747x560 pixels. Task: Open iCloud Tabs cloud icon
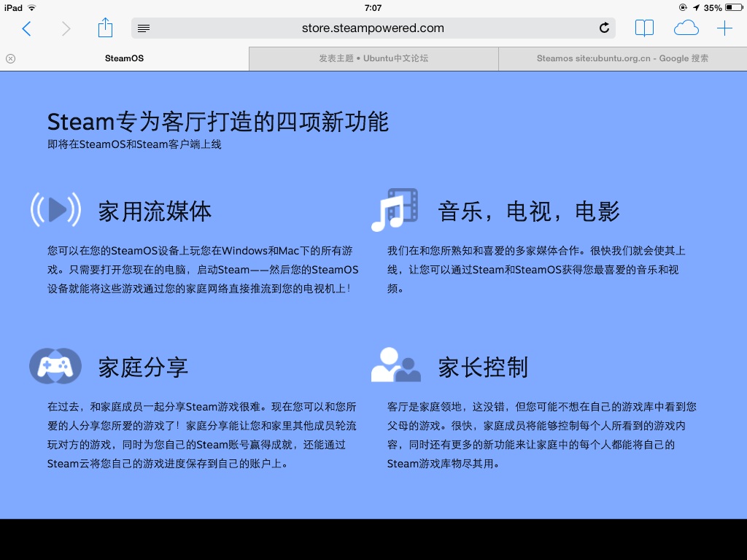pos(686,28)
